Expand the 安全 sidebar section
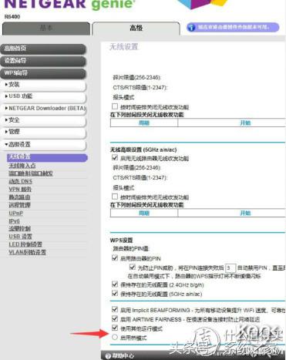 (43, 120)
